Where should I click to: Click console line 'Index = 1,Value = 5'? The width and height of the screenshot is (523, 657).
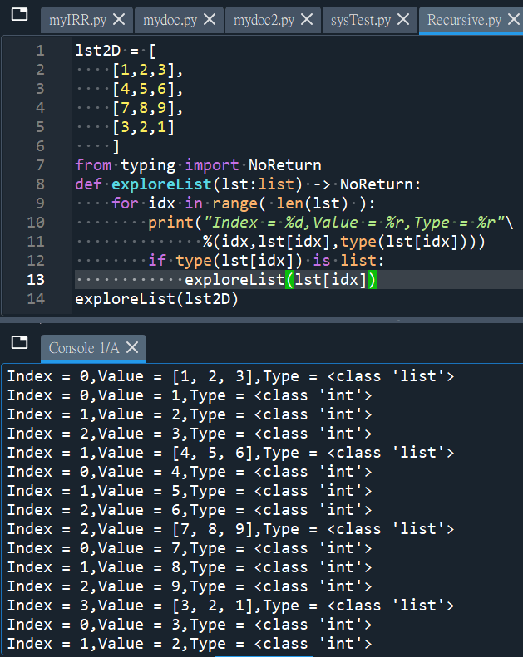[x=190, y=491]
